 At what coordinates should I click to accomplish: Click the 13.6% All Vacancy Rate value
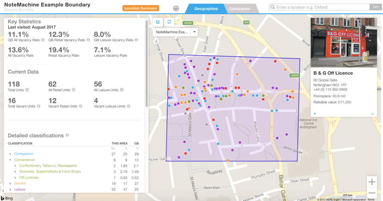18,50
